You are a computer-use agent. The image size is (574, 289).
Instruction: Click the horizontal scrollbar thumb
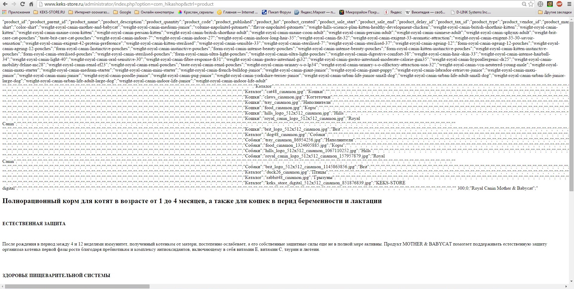pos(77,286)
